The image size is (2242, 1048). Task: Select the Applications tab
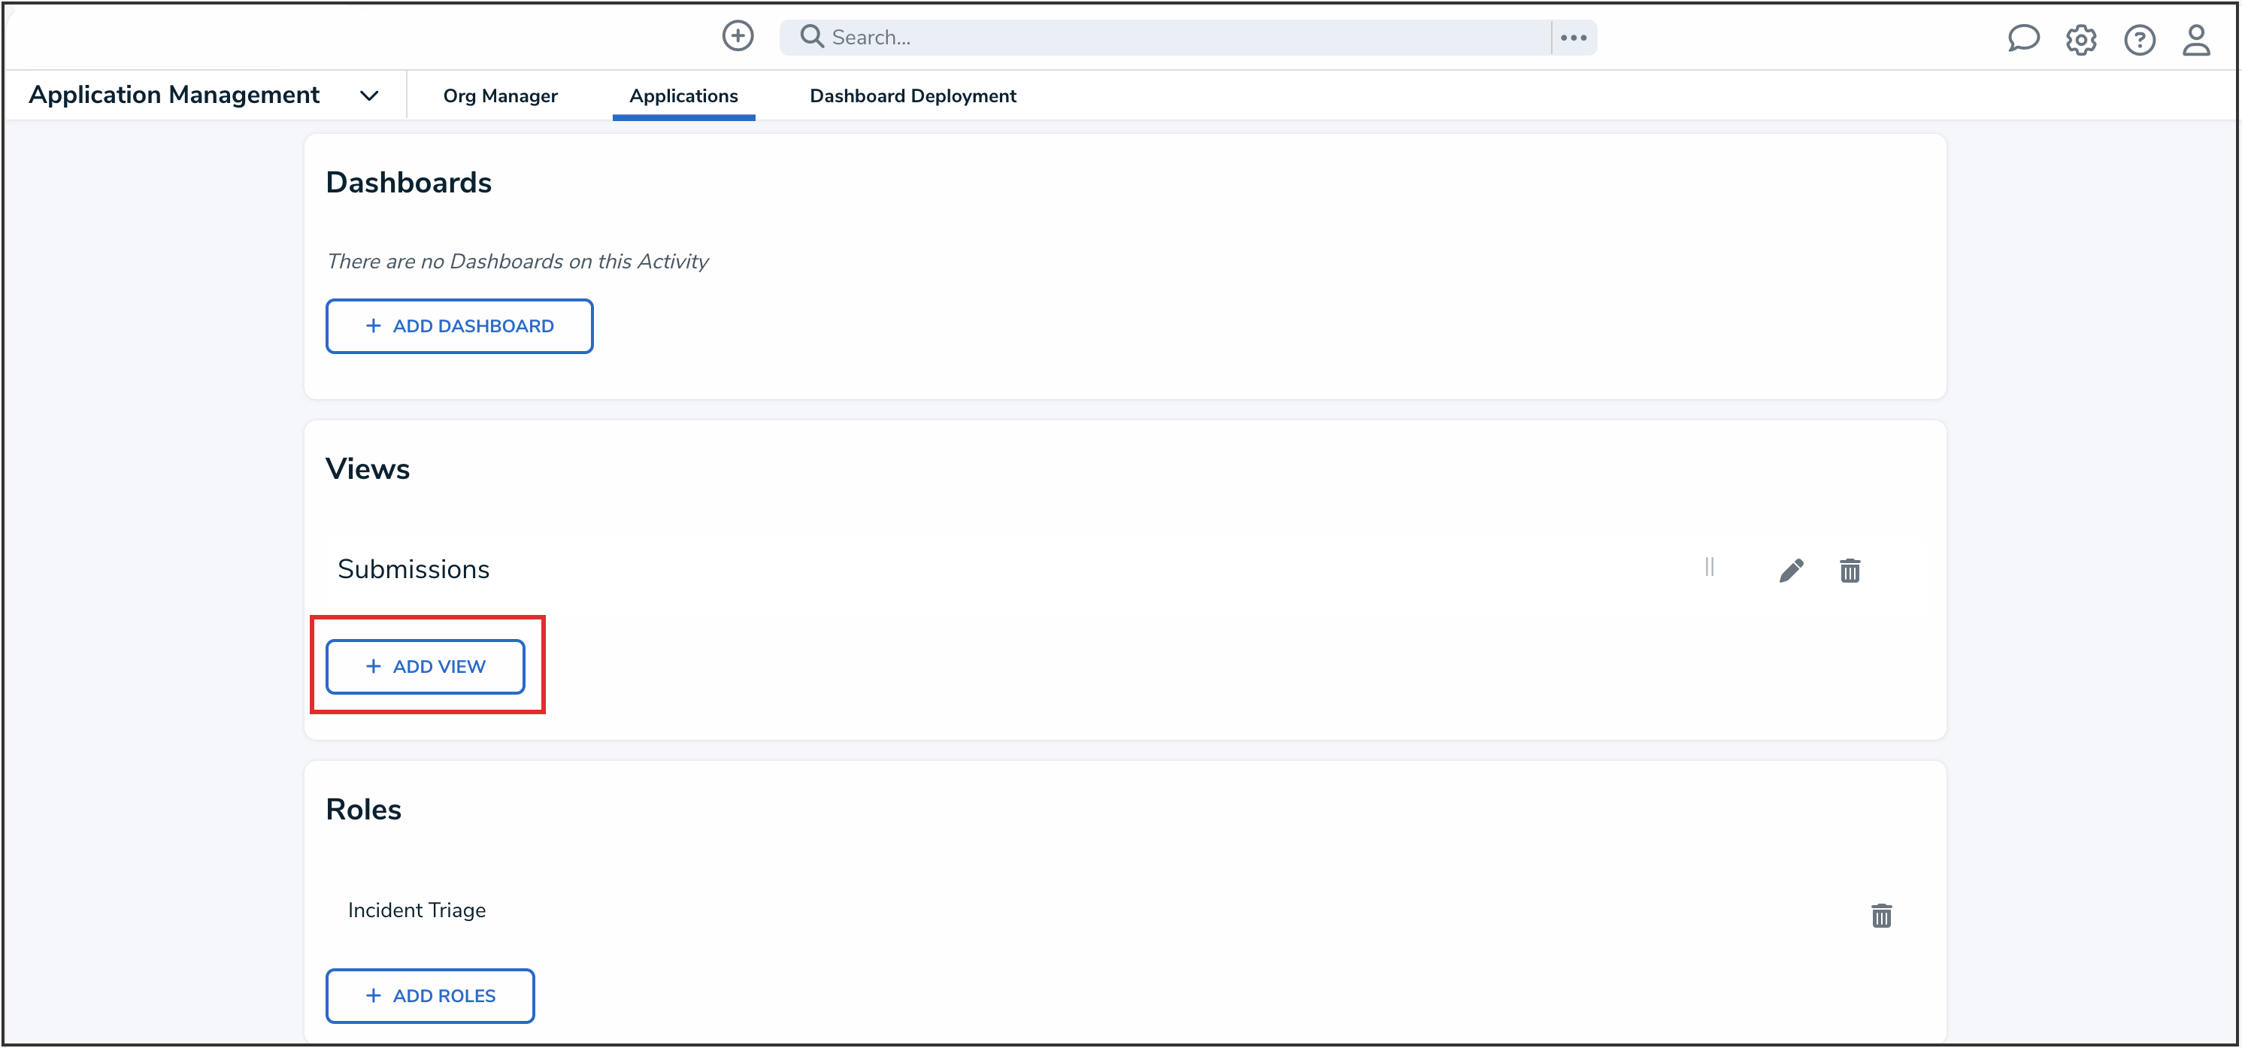(x=683, y=95)
